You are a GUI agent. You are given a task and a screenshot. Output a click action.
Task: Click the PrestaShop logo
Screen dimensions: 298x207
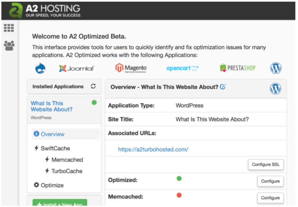pos(237,68)
